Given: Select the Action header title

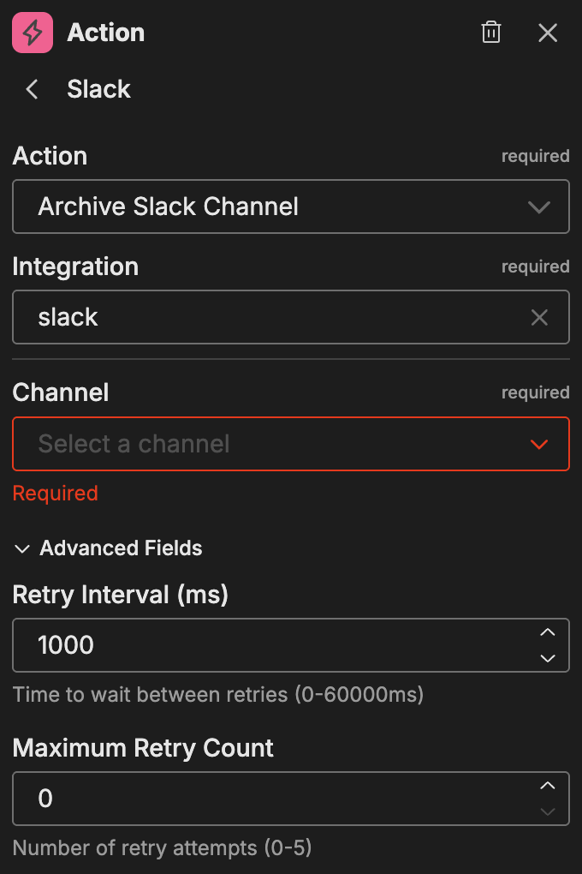Looking at the screenshot, I should [x=105, y=33].
